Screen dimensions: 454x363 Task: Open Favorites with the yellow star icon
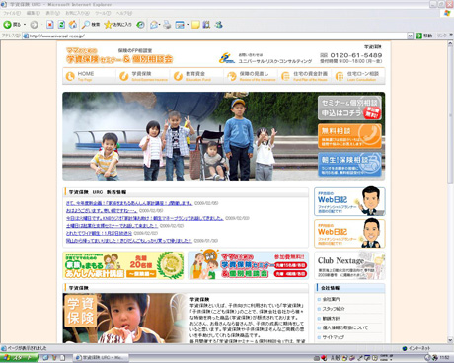(108, 25)
